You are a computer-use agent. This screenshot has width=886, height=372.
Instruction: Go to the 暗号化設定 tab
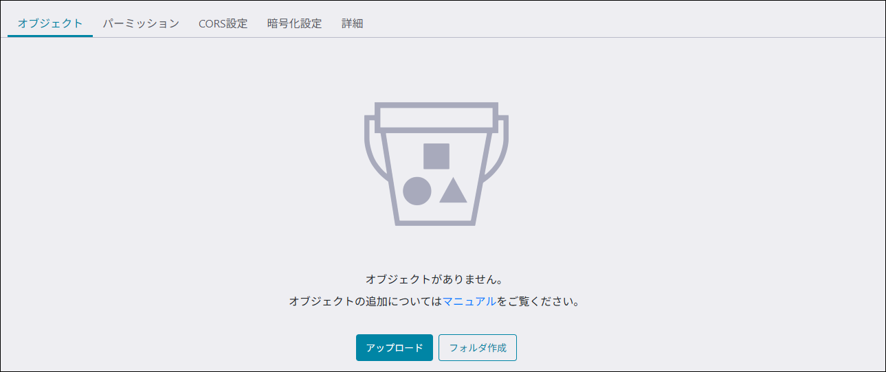coord(294,23)
